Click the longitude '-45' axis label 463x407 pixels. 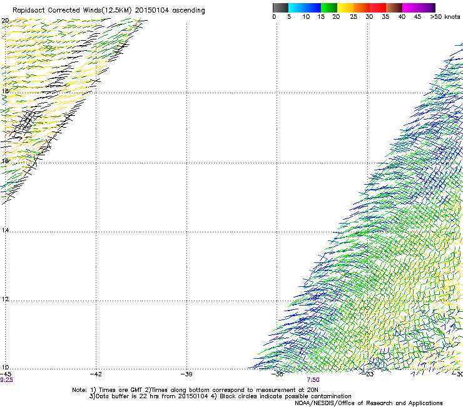[6, 374]
